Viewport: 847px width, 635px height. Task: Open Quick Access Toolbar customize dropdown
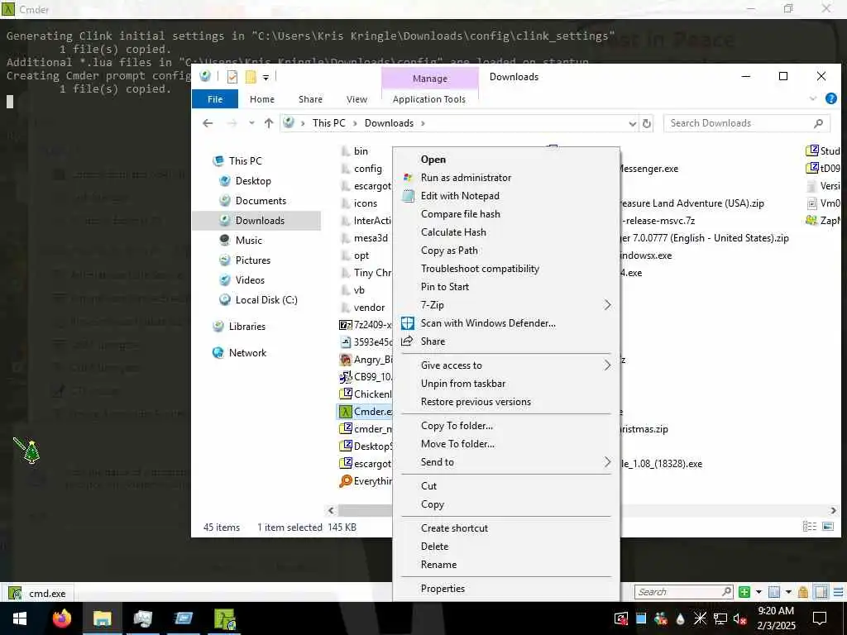pyautogui.click(x=266, y=77)
